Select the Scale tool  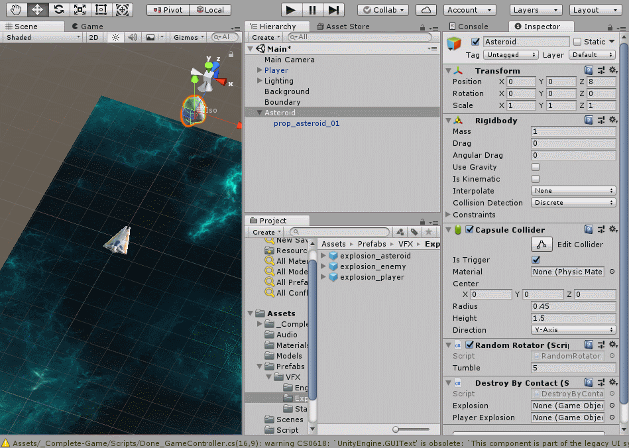coord(80,10)
